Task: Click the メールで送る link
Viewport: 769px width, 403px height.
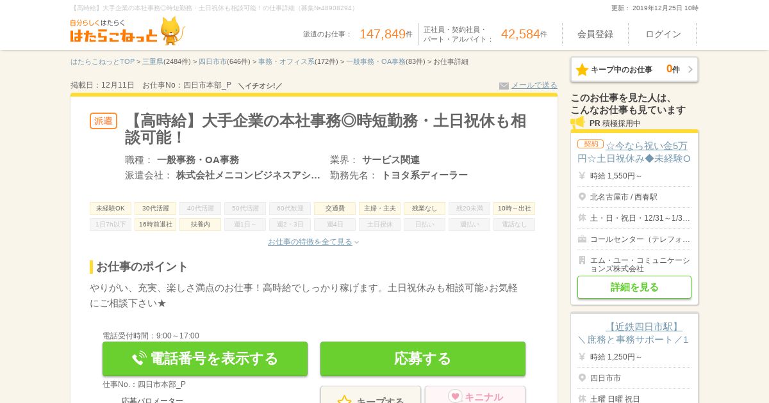Action: [534, 85]
